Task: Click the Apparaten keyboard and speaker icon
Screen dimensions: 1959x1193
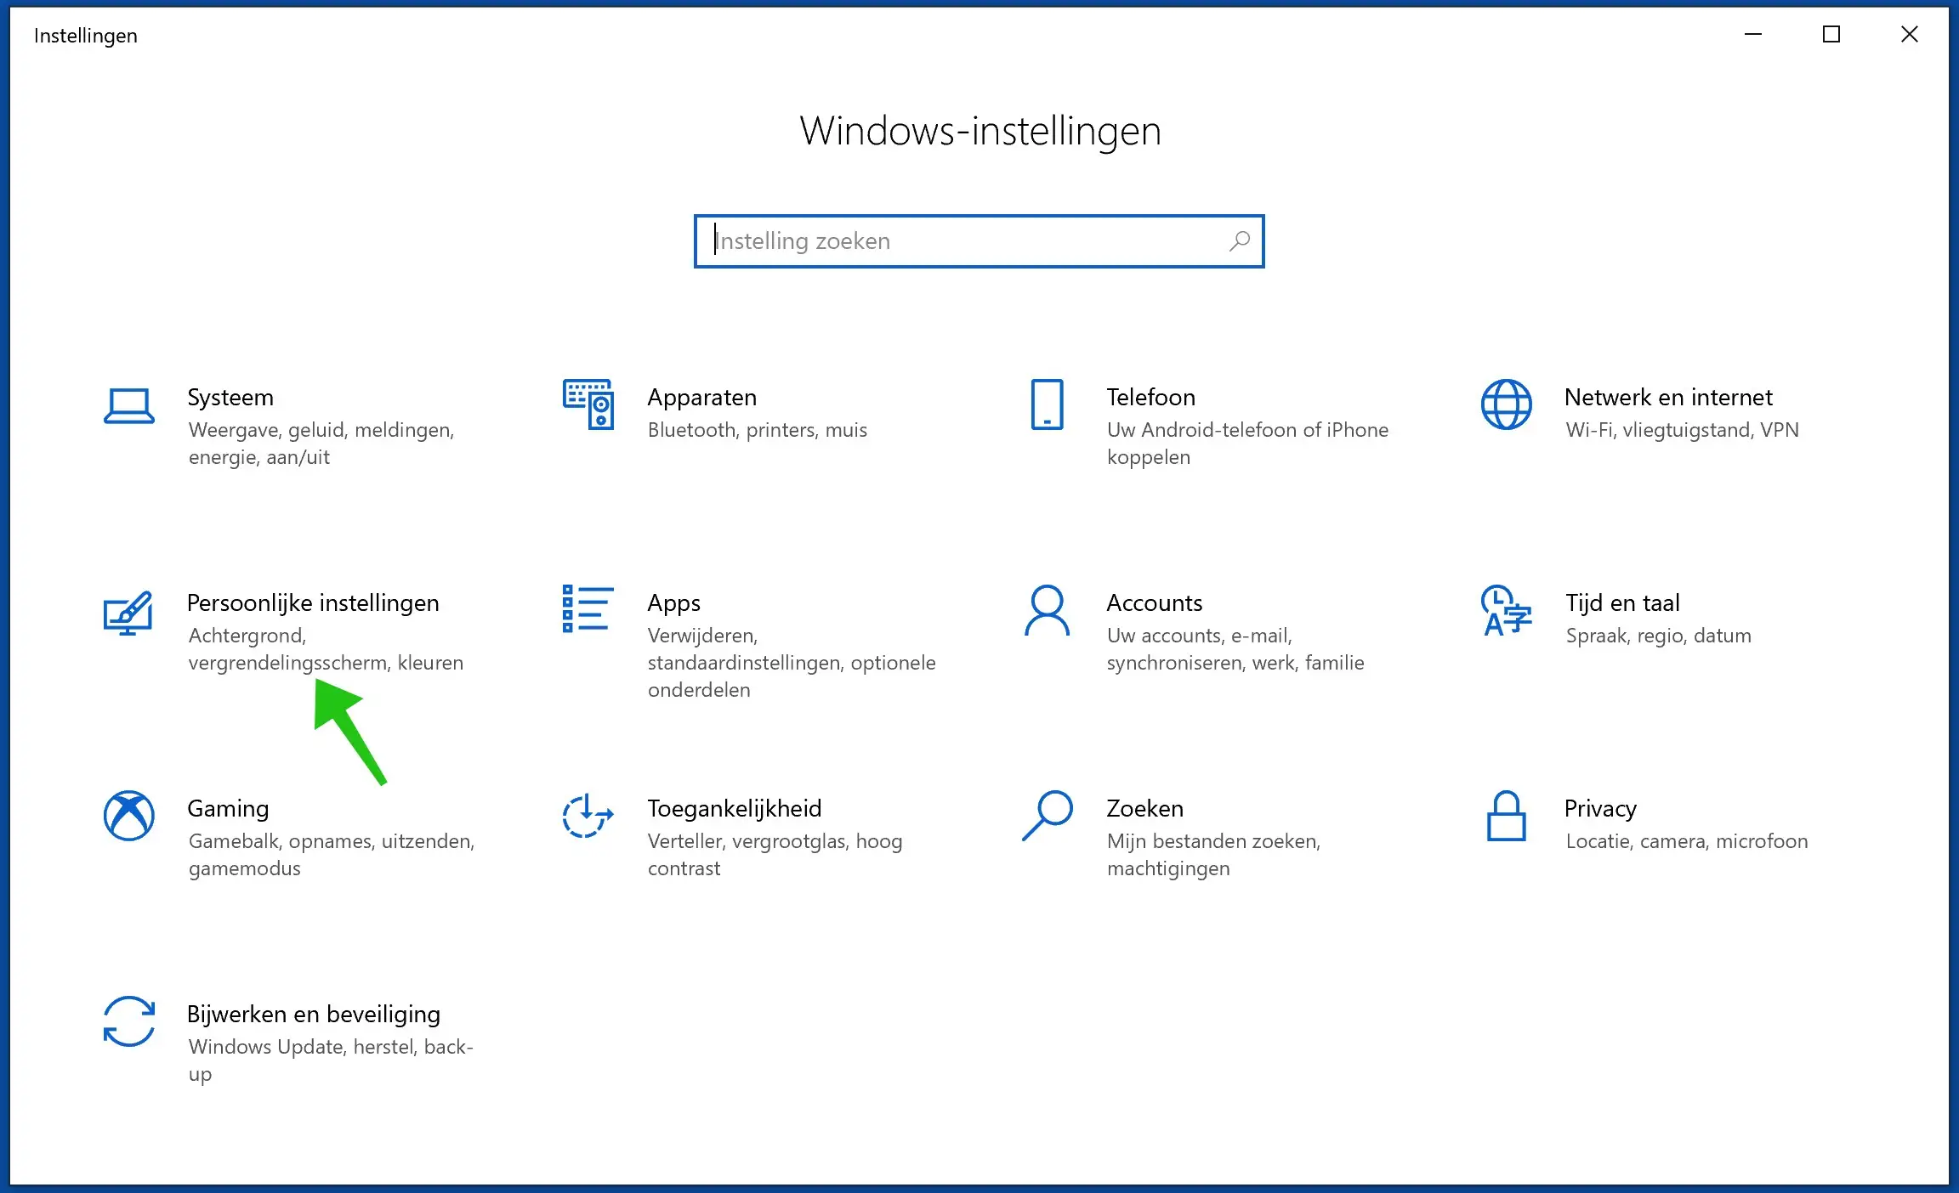Action: point(588,404)
